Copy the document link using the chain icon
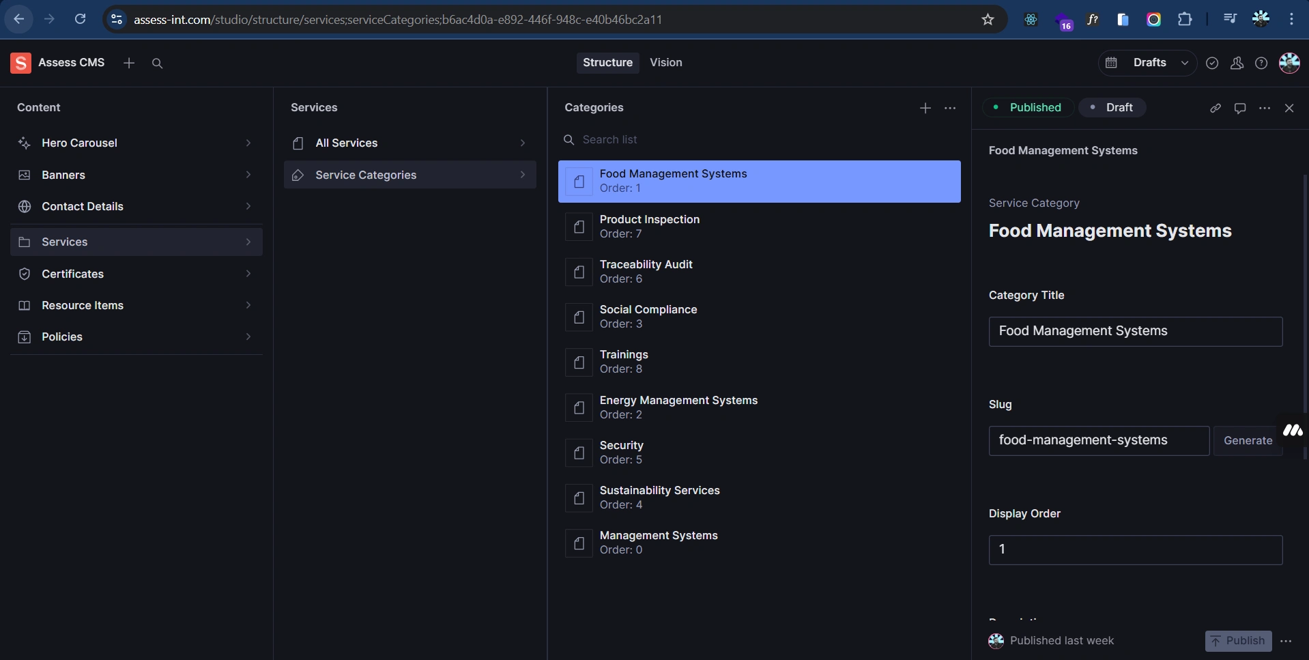1309x660 pixels. point(1215,108)
